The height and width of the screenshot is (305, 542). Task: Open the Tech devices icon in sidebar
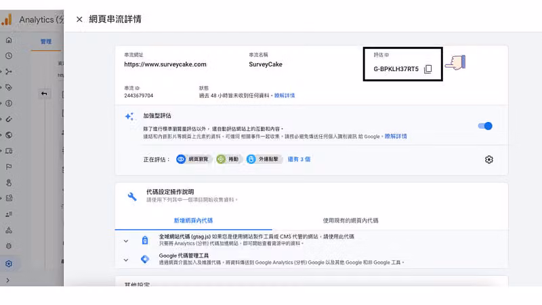(x=9, y=151)
